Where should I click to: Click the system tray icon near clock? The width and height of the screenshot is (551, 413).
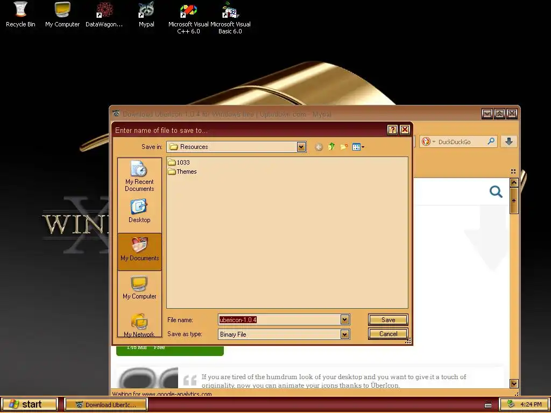click(x=511, y=404)
